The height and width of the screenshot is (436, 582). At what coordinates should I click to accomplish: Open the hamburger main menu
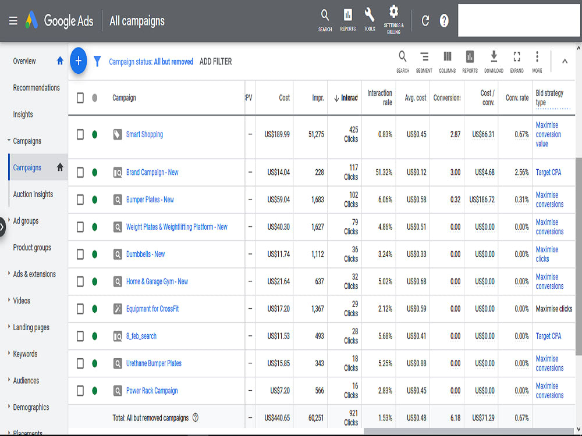[x=13, y=21]
